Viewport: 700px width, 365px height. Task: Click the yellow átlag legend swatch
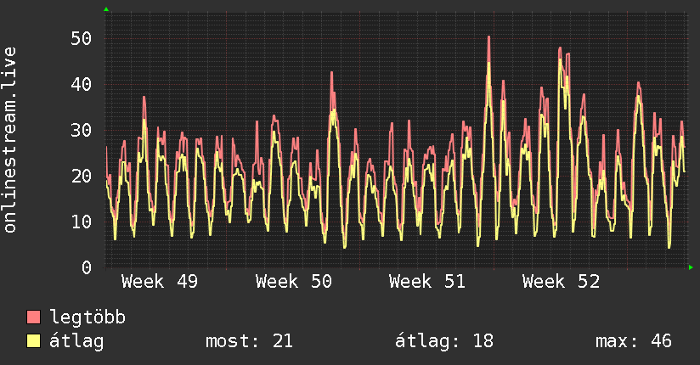click(x=34, y=341)
